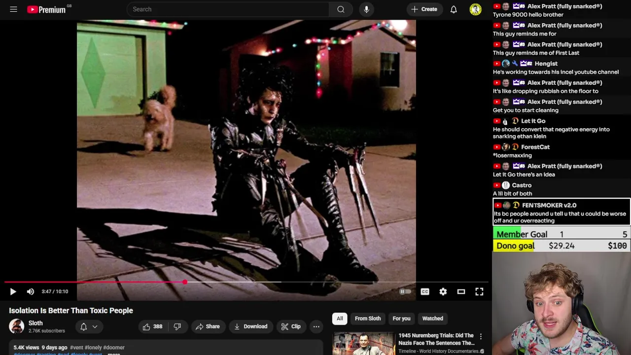Click '*losermaxxing' chat message

512,155
